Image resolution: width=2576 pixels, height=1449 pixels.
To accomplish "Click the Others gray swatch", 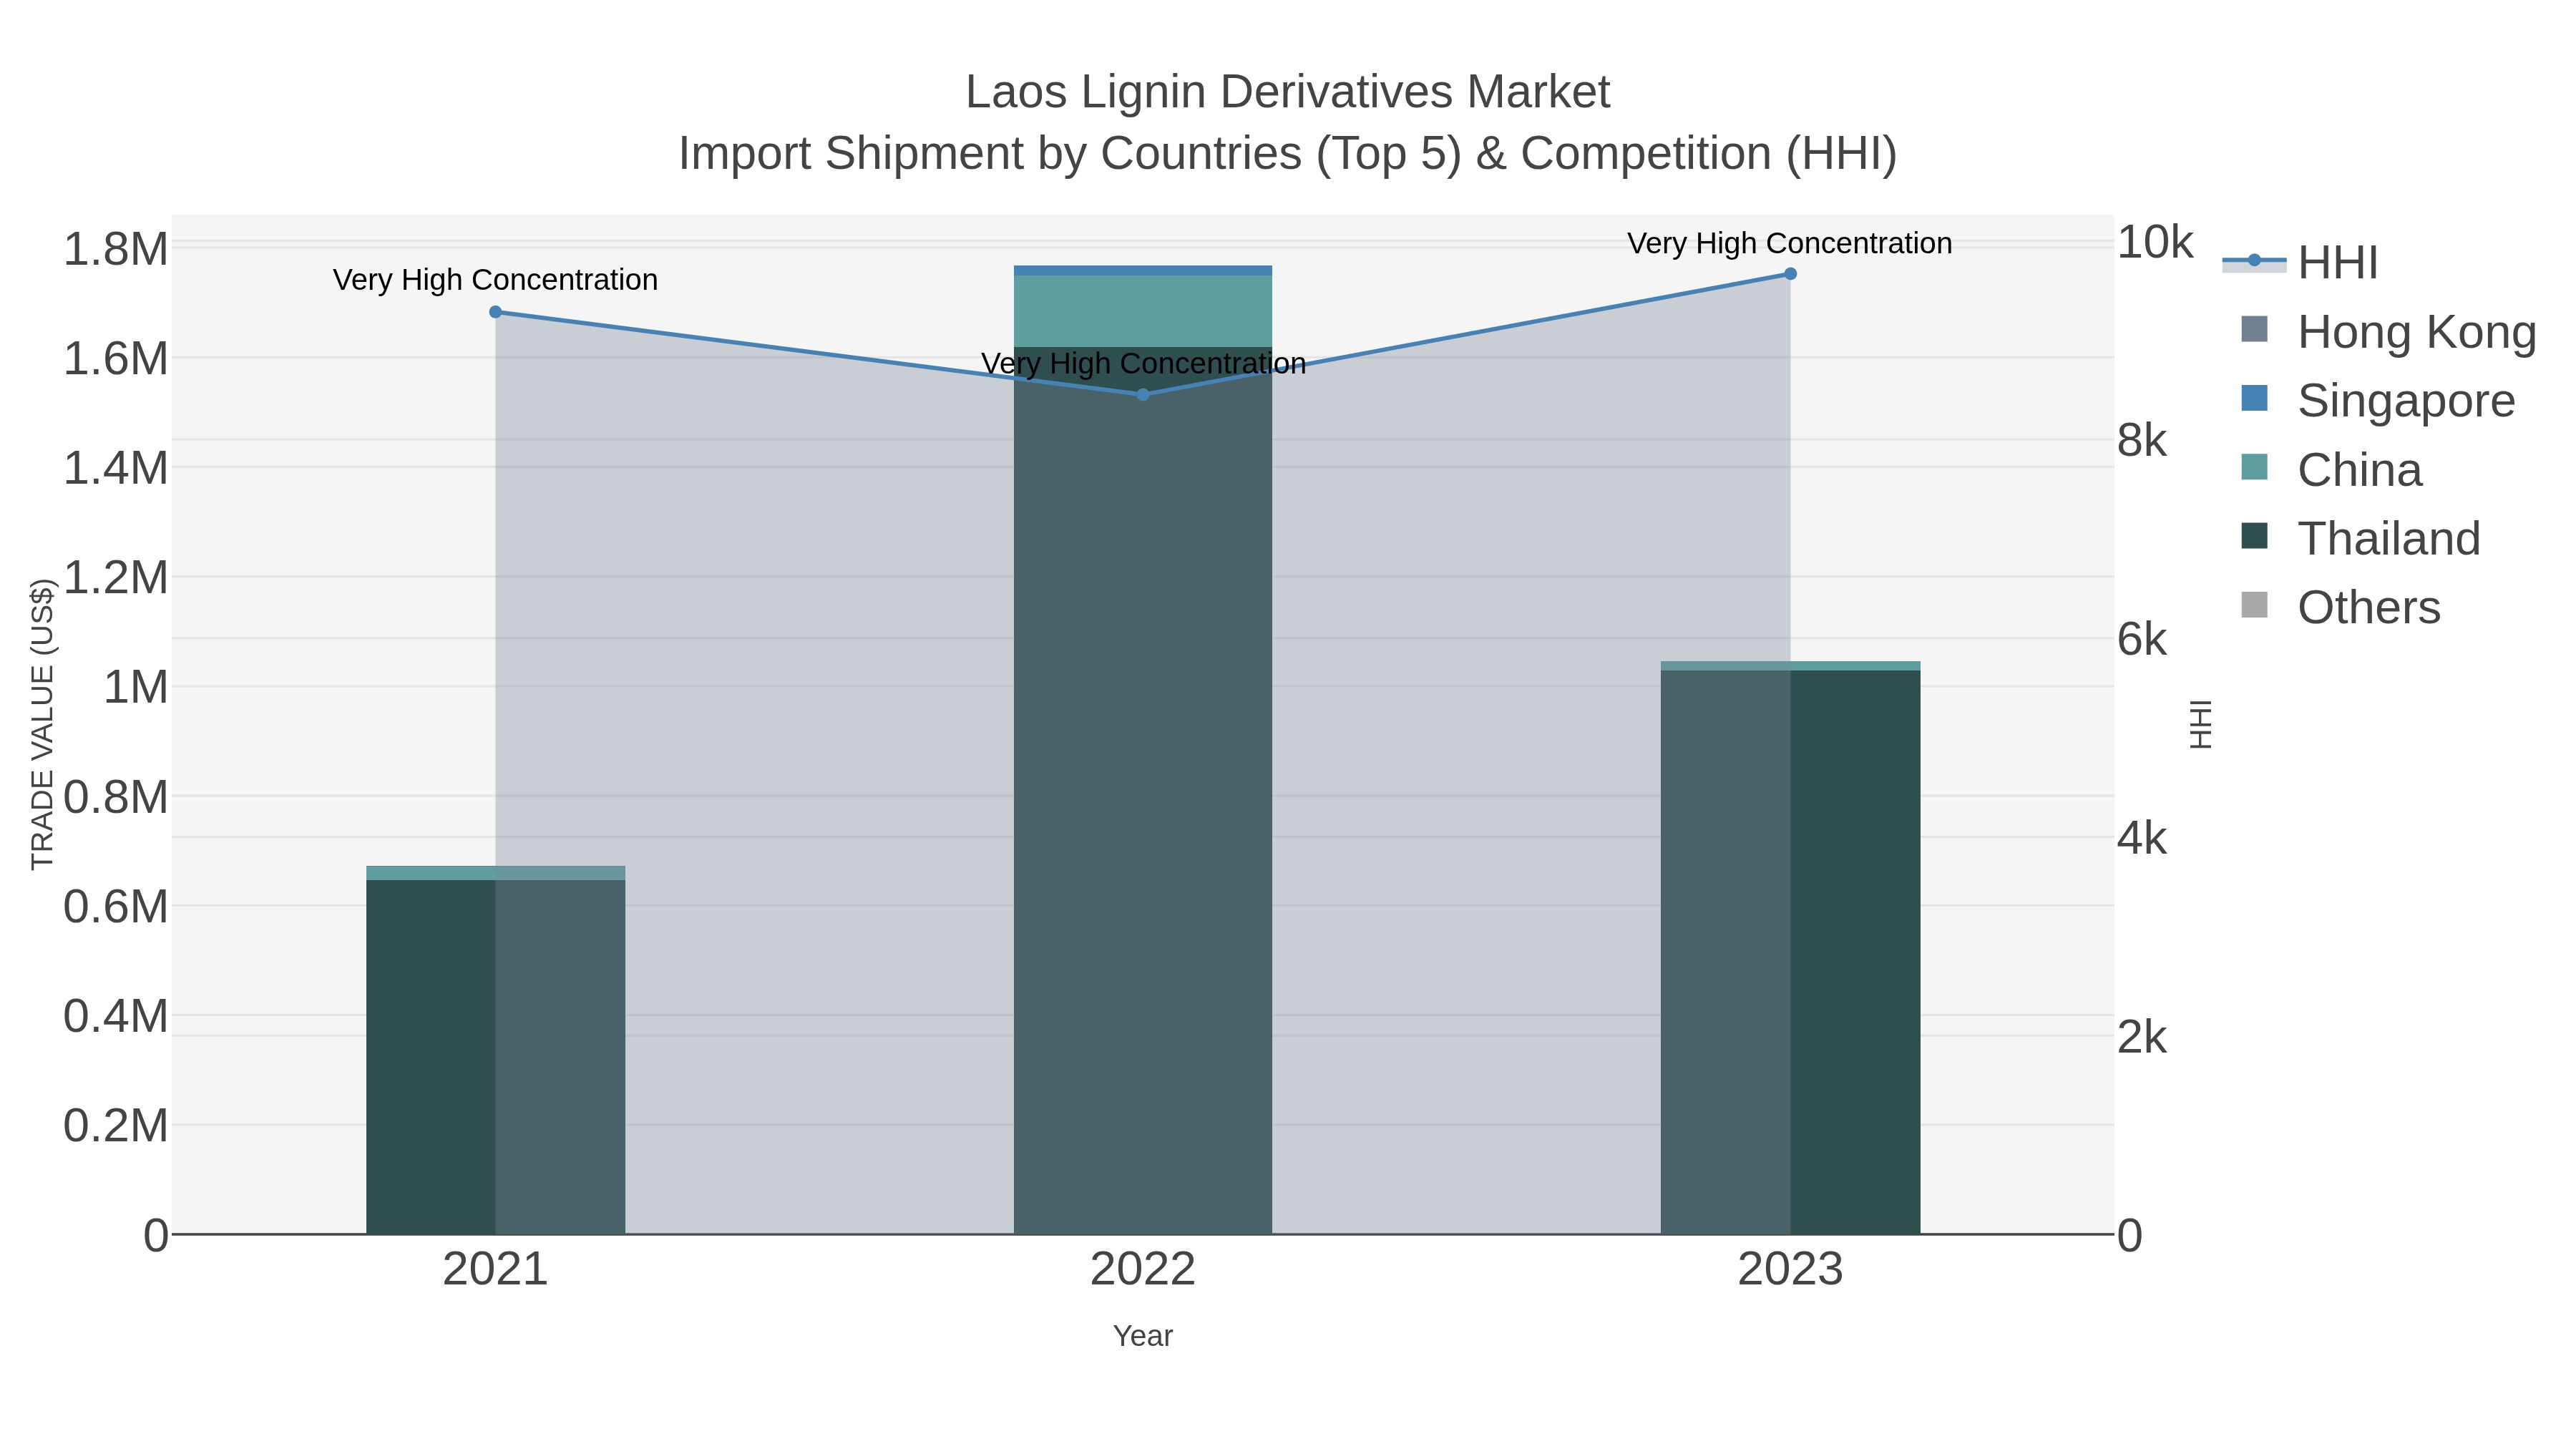I will pos(2255,605).
